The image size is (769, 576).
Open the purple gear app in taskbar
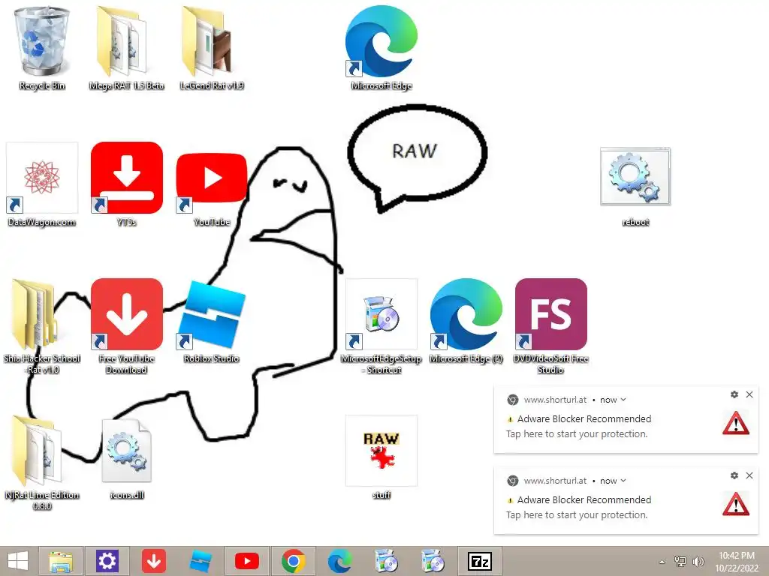tap(107, 561)
